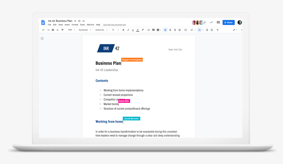This screenshot has width=283, height=164.
Task: Star the Ink 42 document
Action: tap(75, 21)
